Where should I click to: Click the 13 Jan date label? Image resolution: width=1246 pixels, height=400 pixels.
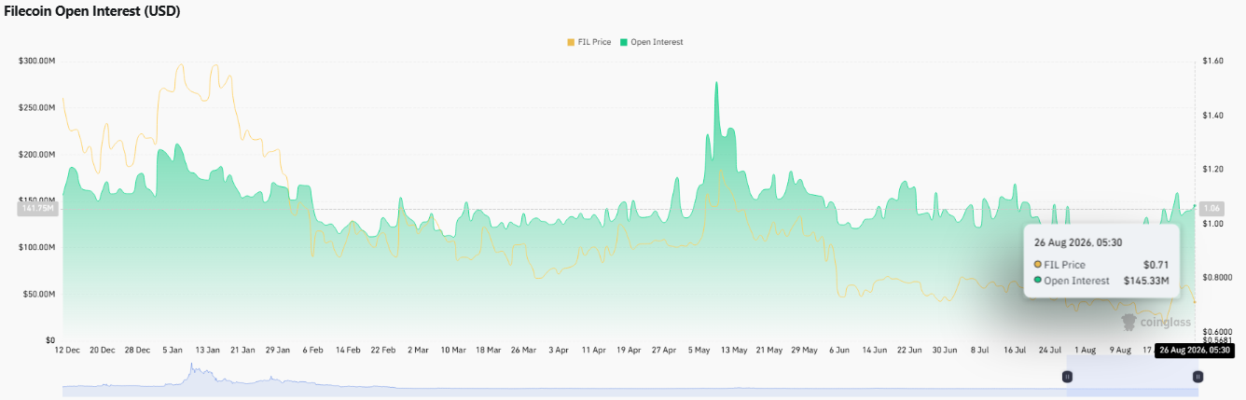(x=207, y=351)
